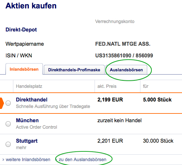
Task: Click the chevron icon before weitere Inlandsbörsen
Action: click(x=3, y=160)
